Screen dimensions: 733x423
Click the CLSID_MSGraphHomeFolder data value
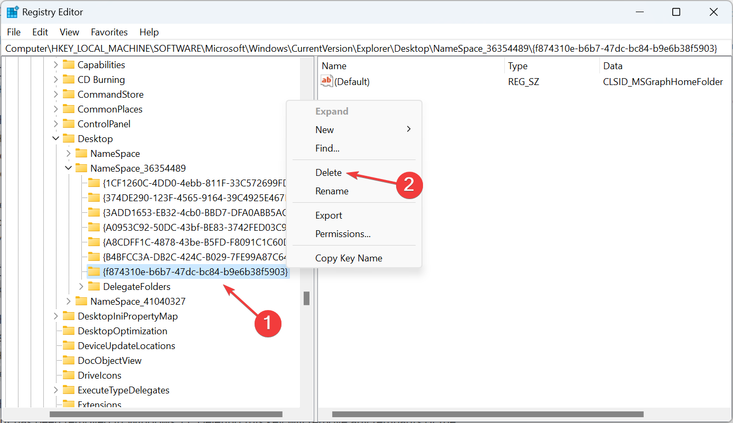663,82
